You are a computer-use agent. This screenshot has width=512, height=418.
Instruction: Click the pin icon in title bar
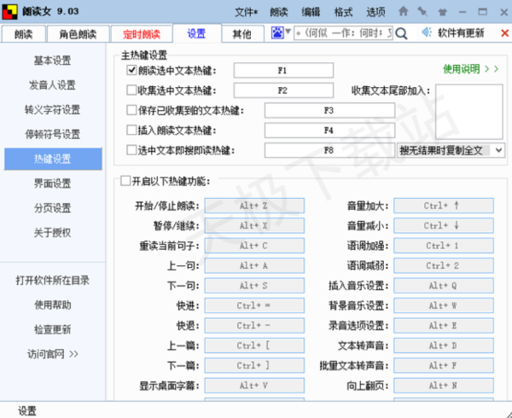422,12
